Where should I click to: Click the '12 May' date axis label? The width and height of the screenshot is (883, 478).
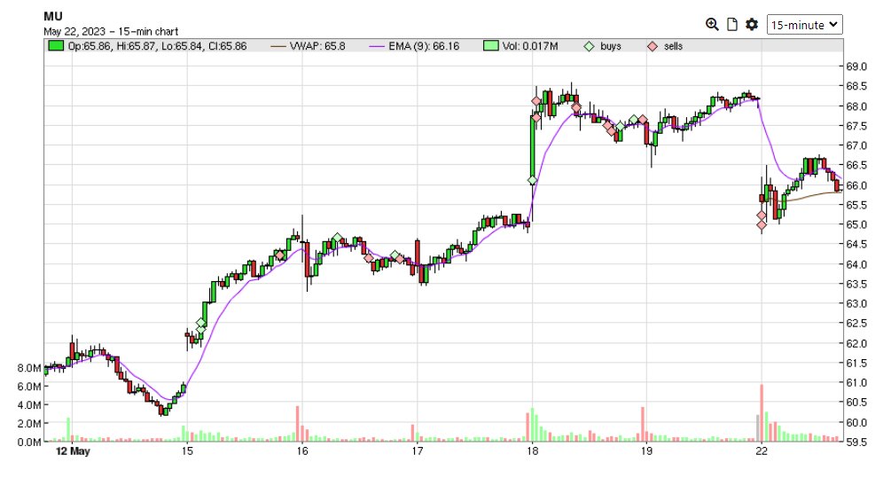coord(73,451)
